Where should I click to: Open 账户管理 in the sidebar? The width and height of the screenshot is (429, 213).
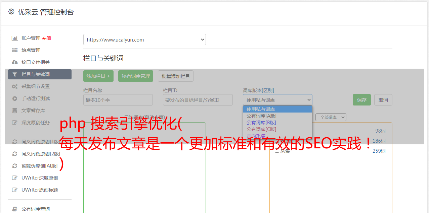click(x=31, y=38)
